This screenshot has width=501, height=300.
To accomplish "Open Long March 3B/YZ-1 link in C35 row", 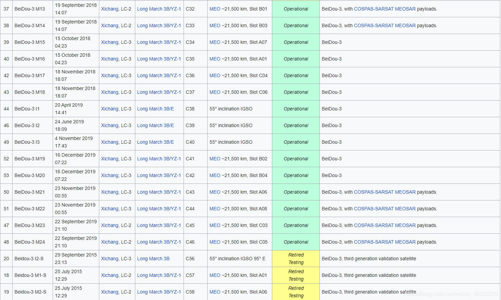I will (x=159, y=59).
